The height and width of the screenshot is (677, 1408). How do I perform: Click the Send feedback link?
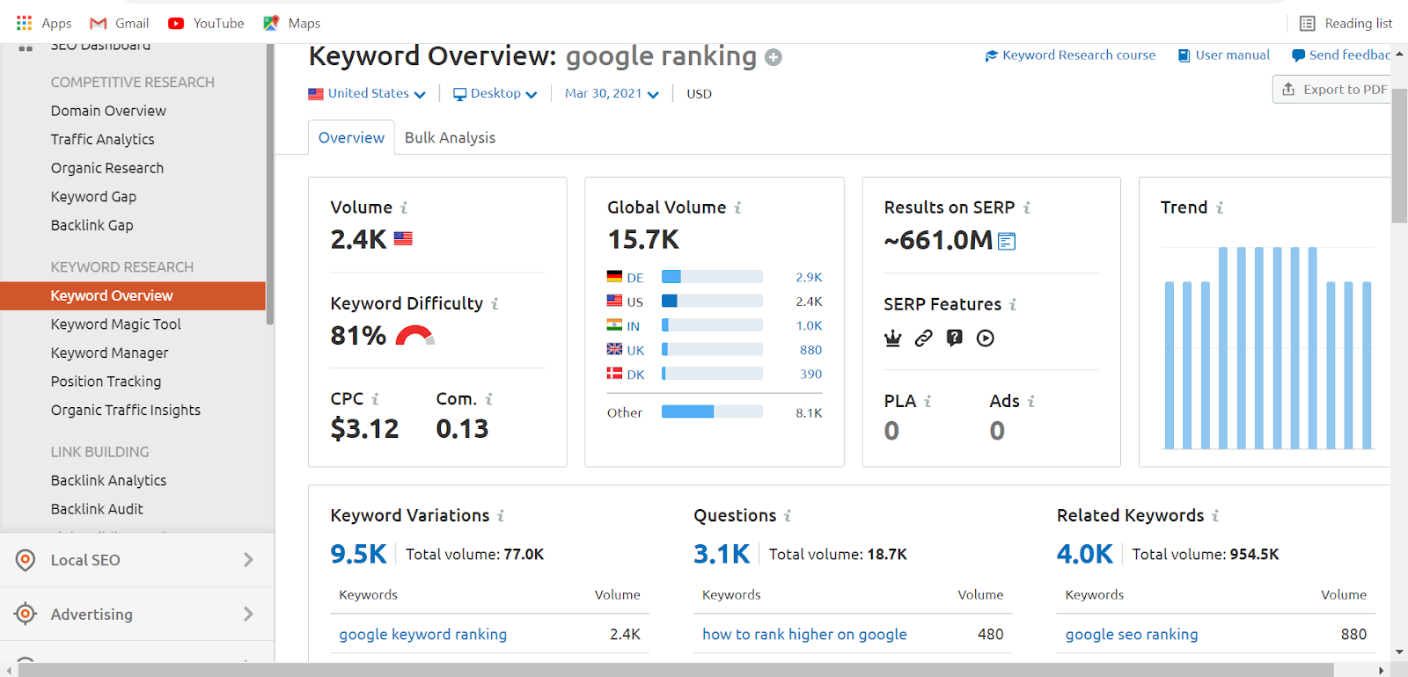pos(1341,55)
